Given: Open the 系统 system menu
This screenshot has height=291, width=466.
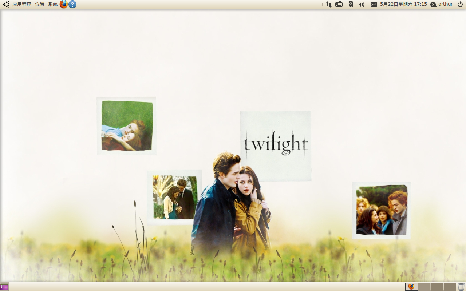Looking at the screenshot, I should [53, 4].
